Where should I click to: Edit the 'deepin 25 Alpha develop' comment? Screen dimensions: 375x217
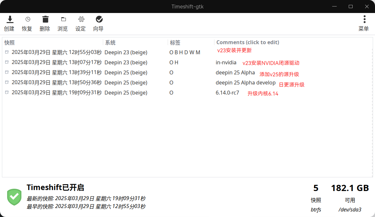click(246, 83)
